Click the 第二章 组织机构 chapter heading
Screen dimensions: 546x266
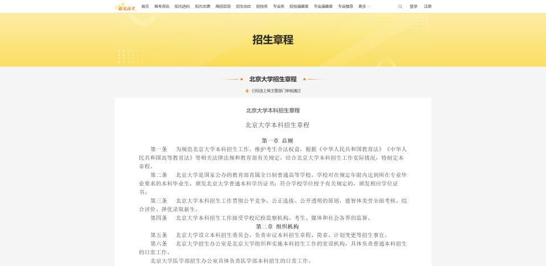coord(278,226)
